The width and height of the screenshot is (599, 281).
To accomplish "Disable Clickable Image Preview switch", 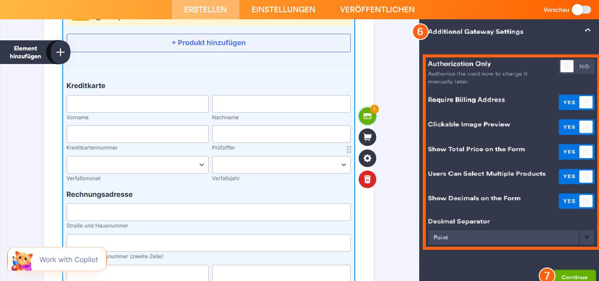I will 577,127.
